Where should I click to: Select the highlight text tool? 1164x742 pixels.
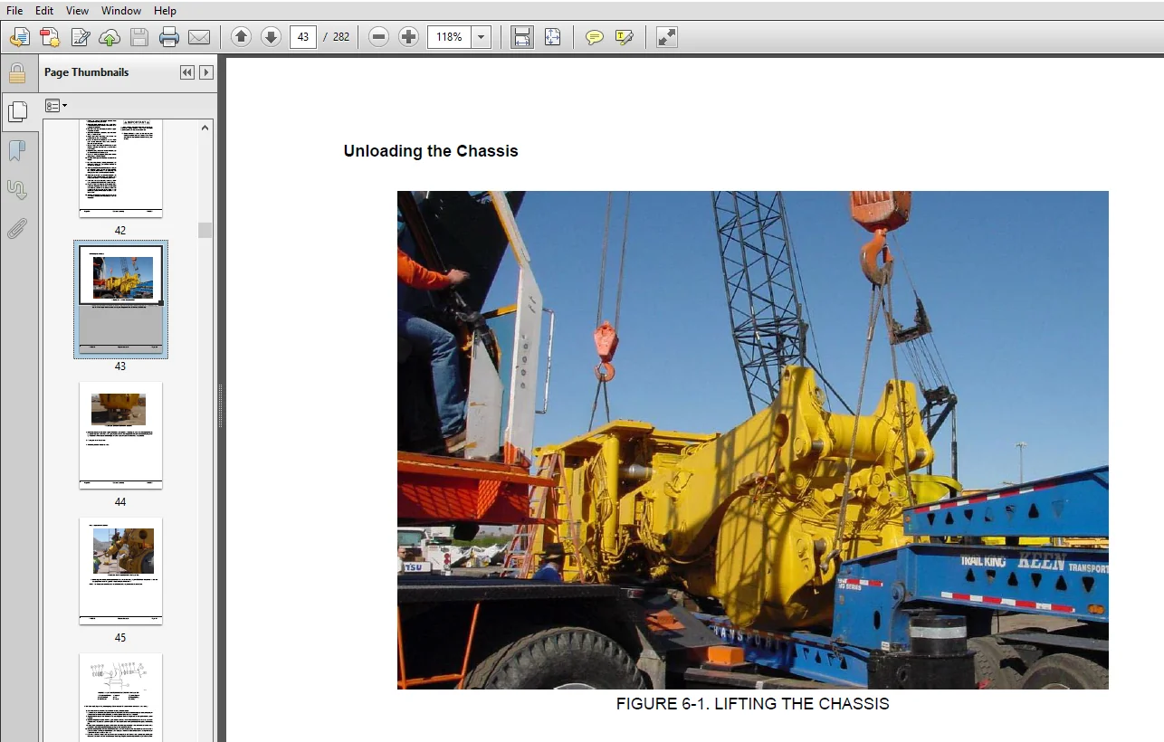coord(624,37)
